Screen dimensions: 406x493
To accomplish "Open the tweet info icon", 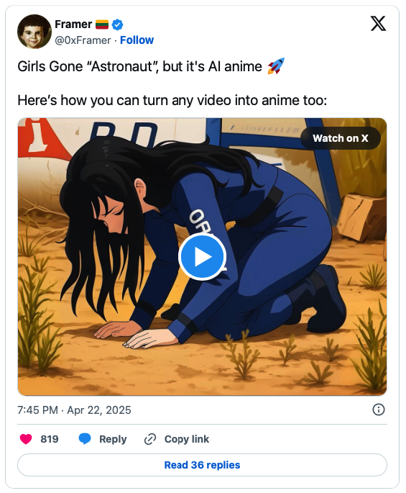I will click(x=379, y=410).
